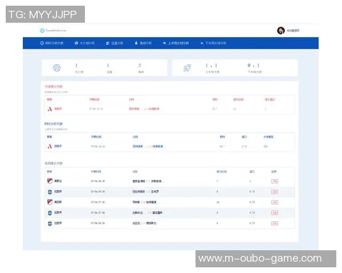Click the soccer ball icon in stats card
Screen dimensions: 342x273
(x=56, y=68)
